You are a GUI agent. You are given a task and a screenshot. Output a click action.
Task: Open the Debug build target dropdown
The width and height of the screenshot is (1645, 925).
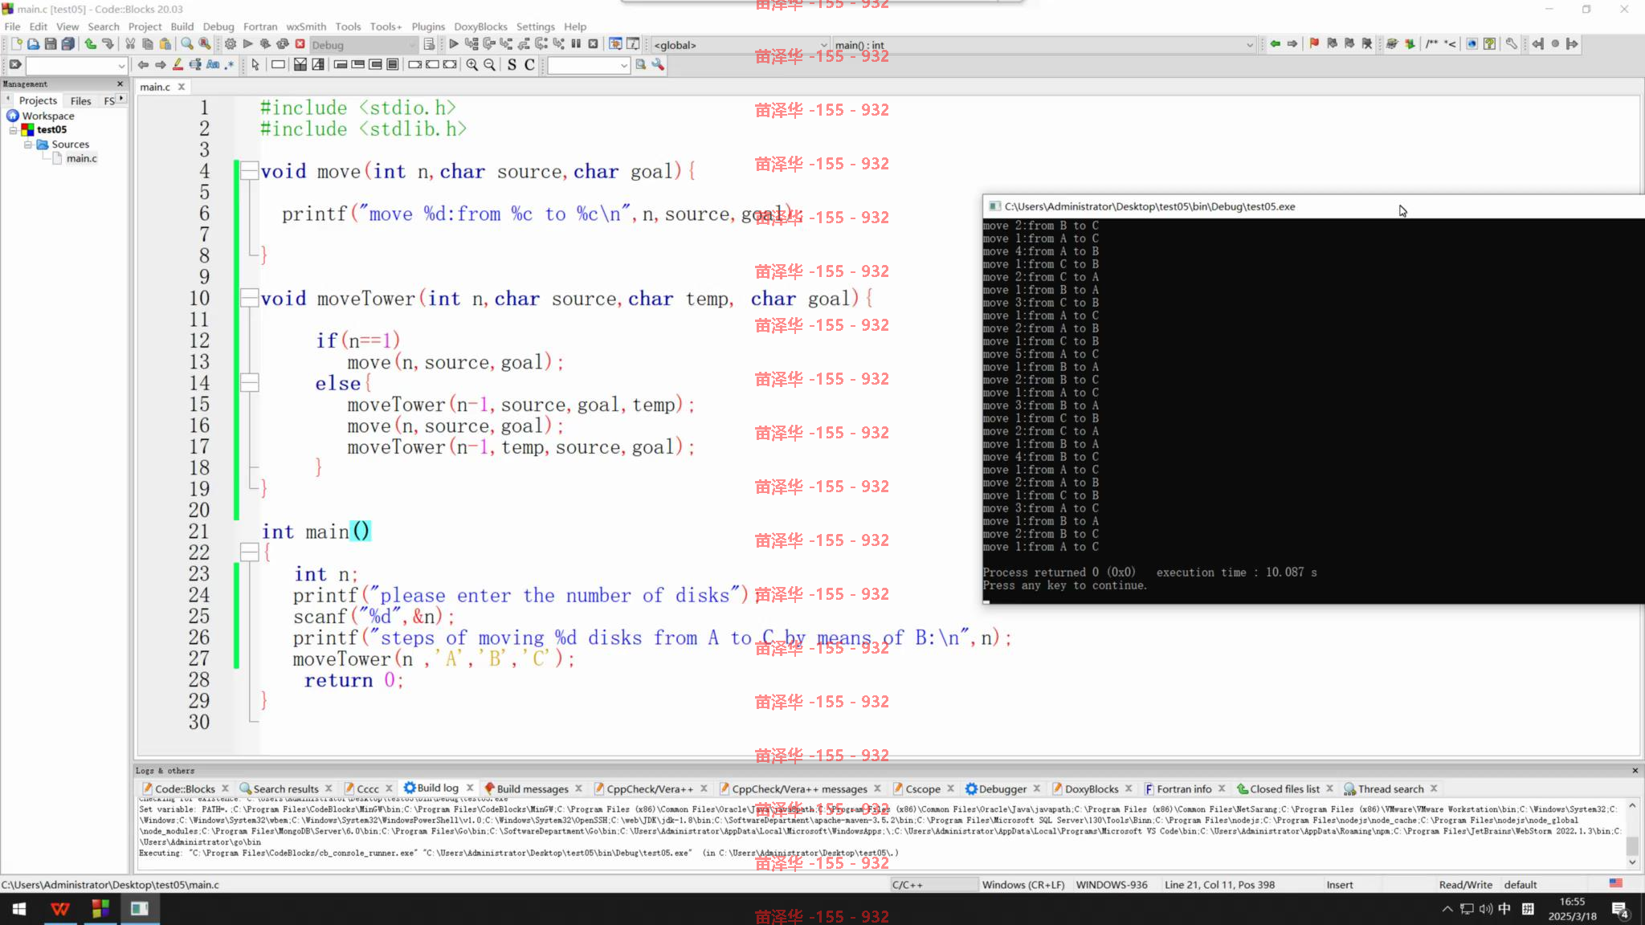(364, 45)
